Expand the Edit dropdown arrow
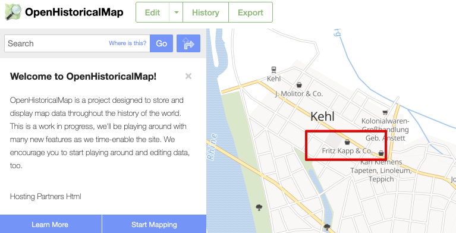This screenshot has height=233, width=456. pyautogui.click(x=176, y=12)
